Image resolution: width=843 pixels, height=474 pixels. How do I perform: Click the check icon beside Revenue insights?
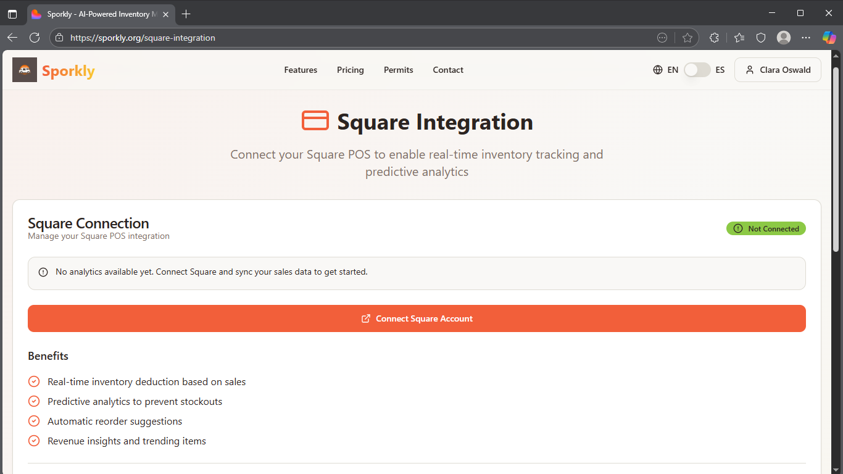pyautogui.click(x=34, y=441)
